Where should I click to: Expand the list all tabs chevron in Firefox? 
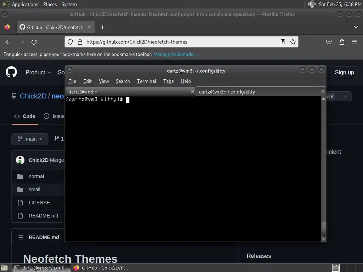coord(356,27)
